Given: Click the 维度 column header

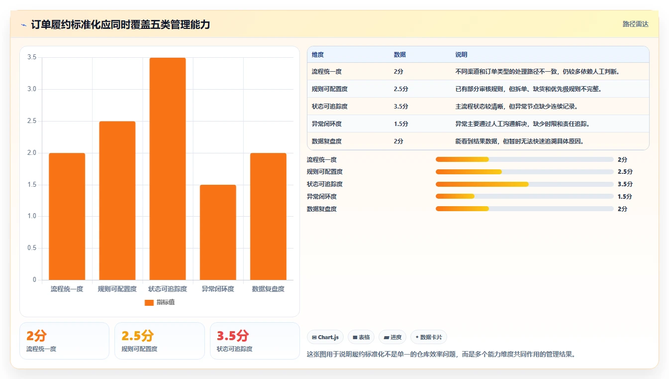Looking at the screenshot, I should click(x=318, y=55).
